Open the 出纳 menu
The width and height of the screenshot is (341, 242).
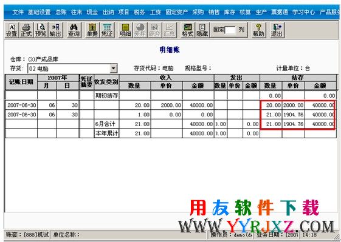[x=108, y=12]
